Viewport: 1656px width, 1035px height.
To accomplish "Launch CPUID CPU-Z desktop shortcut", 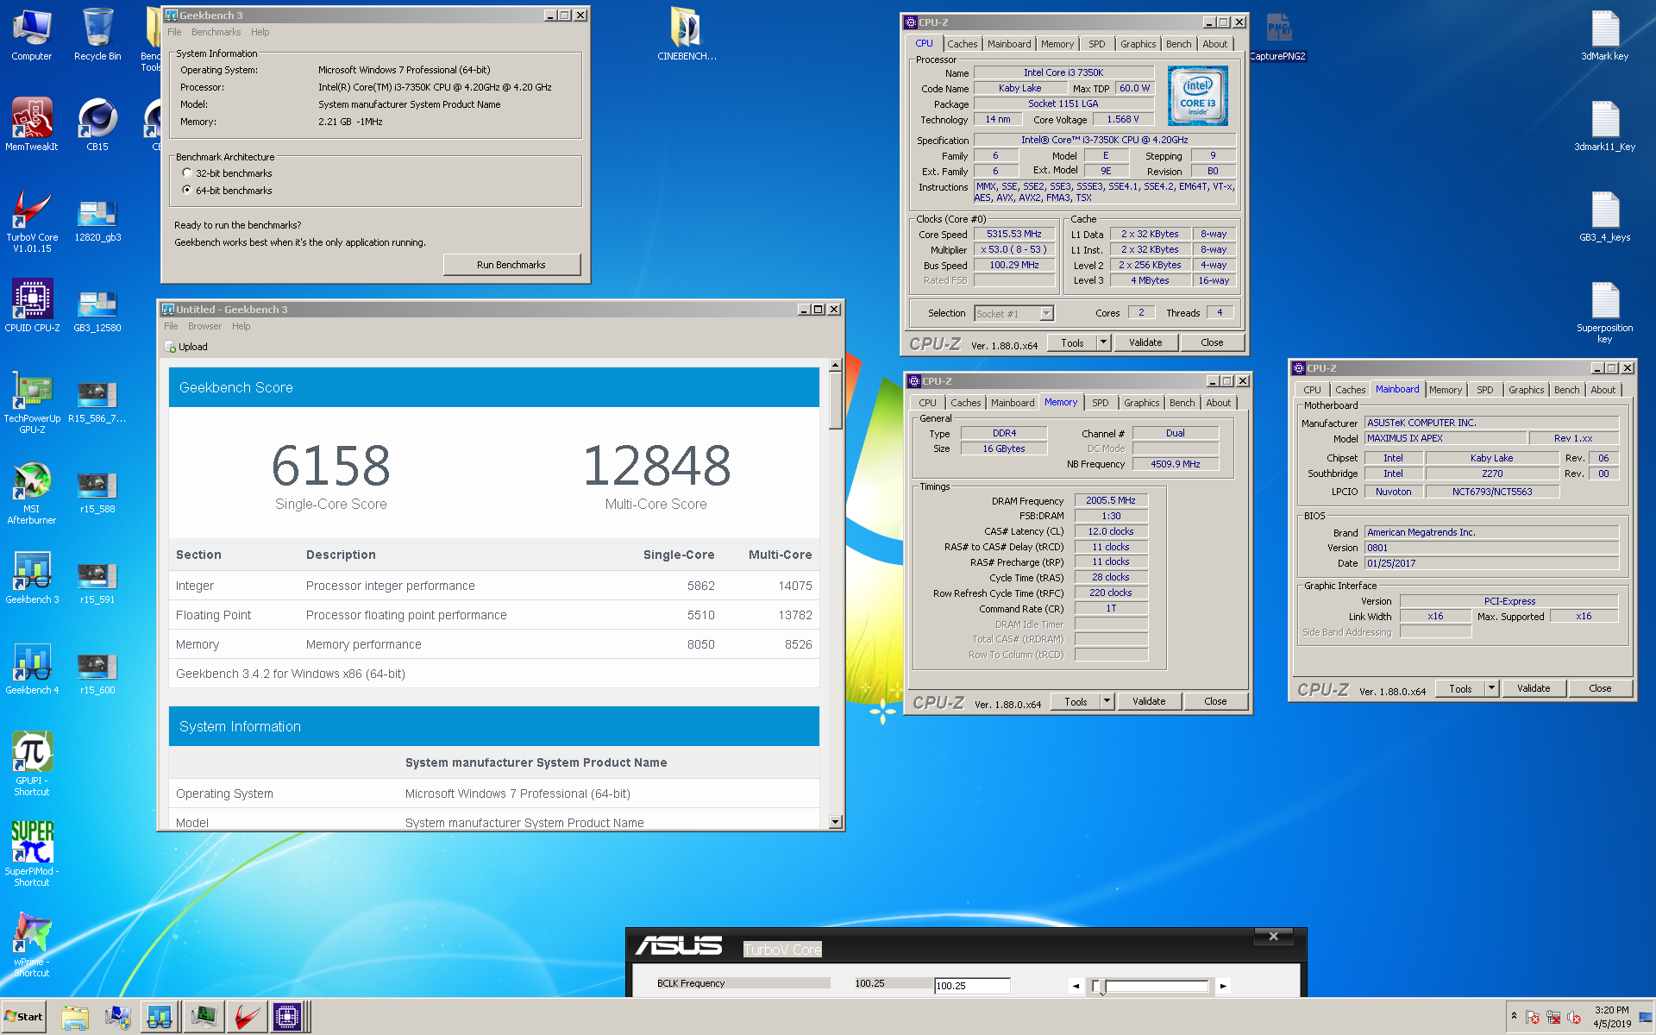I will [32, 306].
